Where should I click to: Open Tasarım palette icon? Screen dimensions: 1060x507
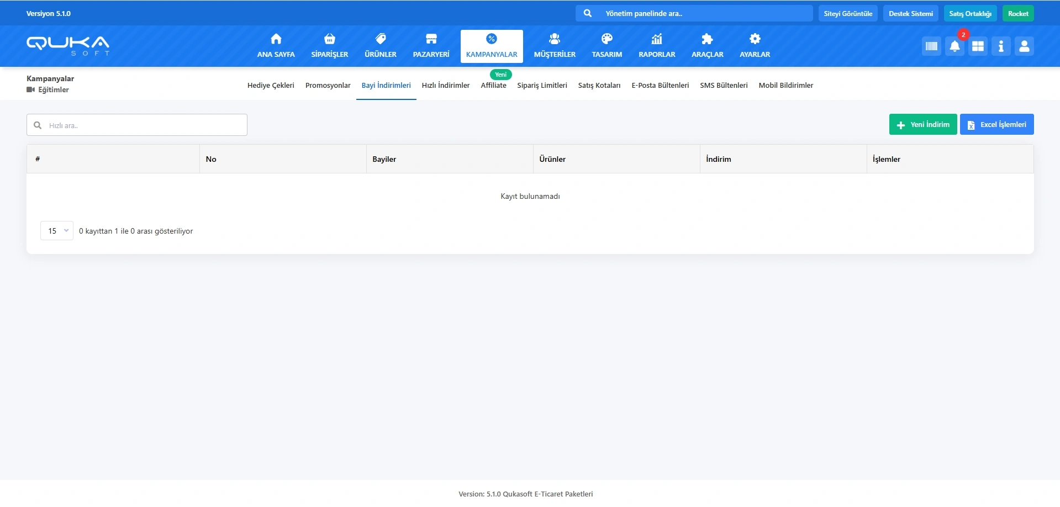click(607, 39)
